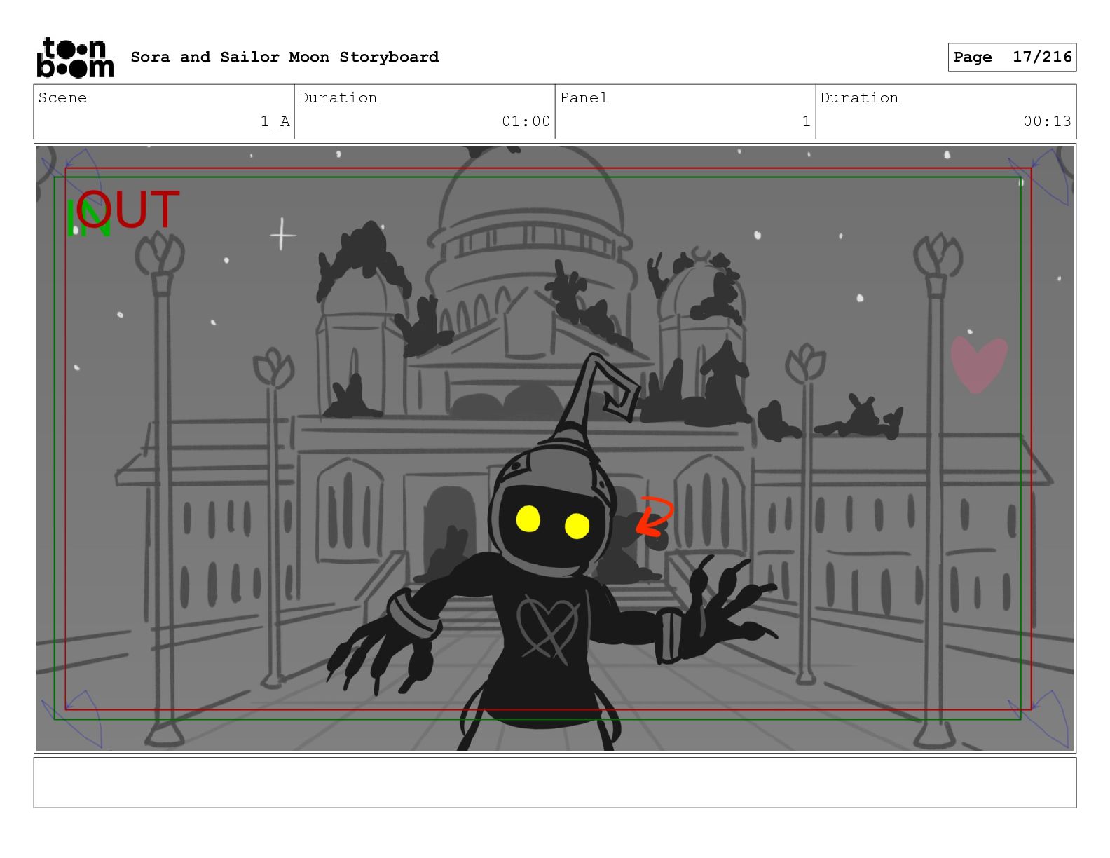Click the 'Panel' header label
This screenshot has width=1110, height=858.
point(584,97)
